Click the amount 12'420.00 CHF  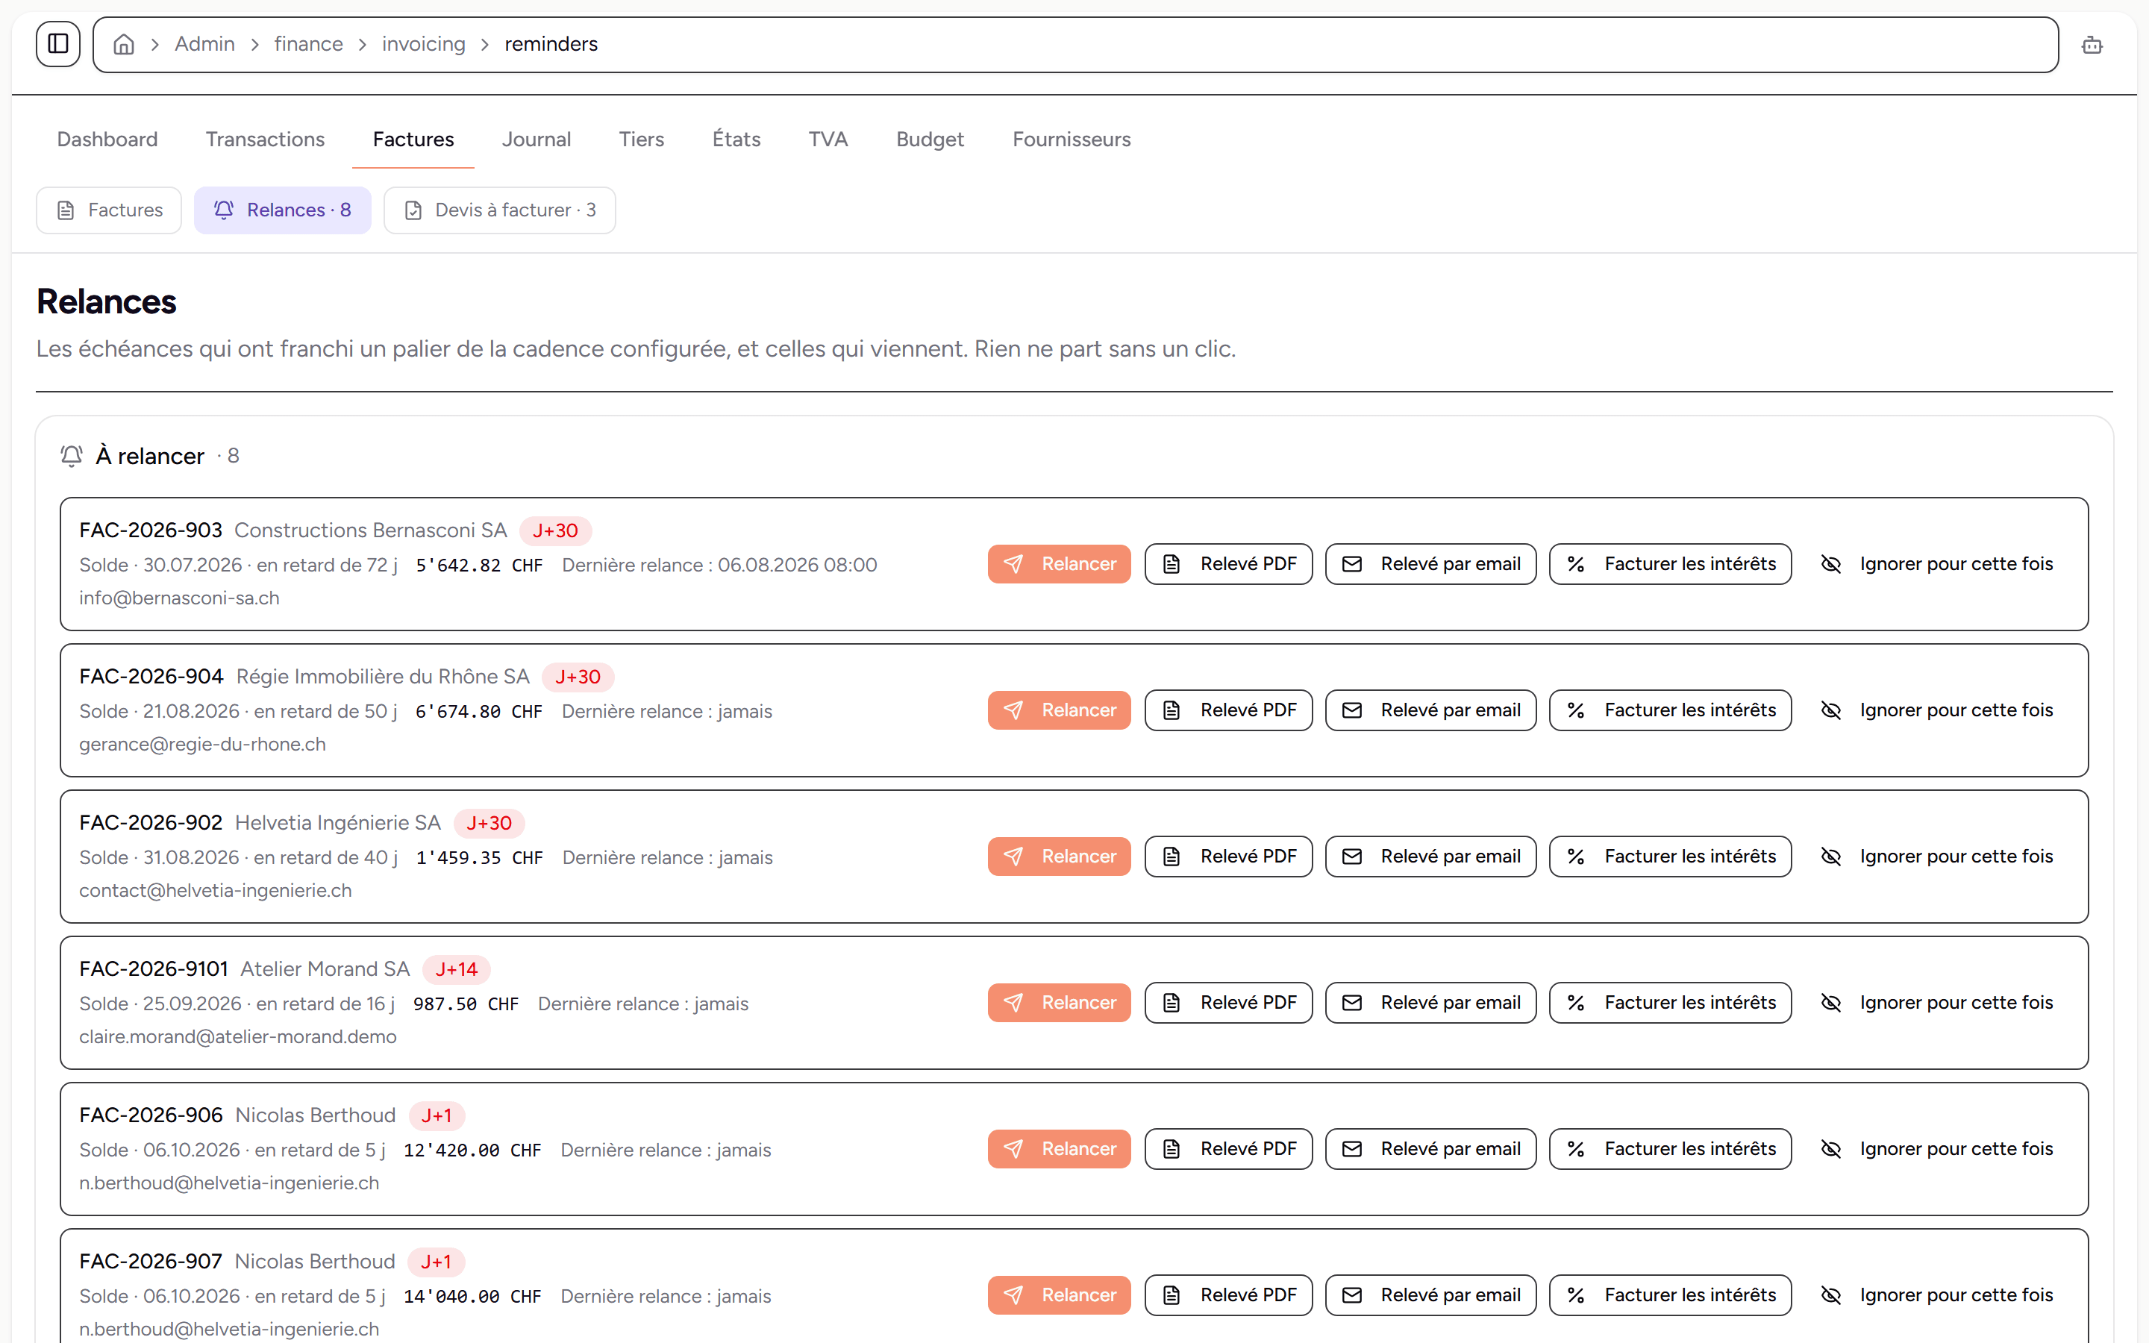472,1151
